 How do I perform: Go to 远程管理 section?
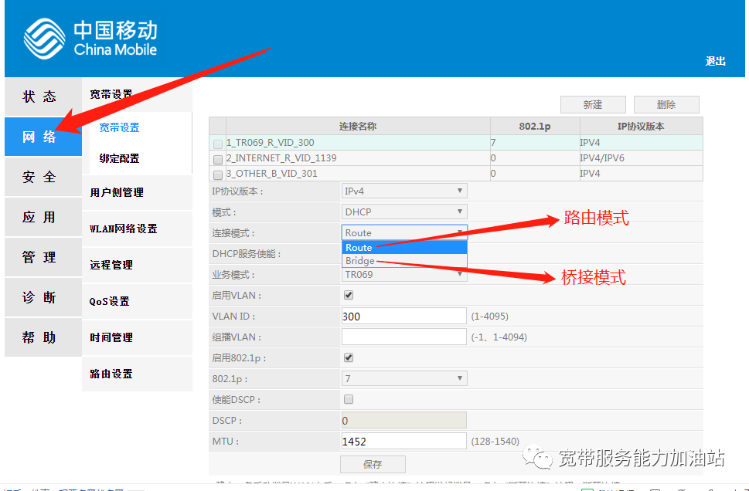[137, 266]
